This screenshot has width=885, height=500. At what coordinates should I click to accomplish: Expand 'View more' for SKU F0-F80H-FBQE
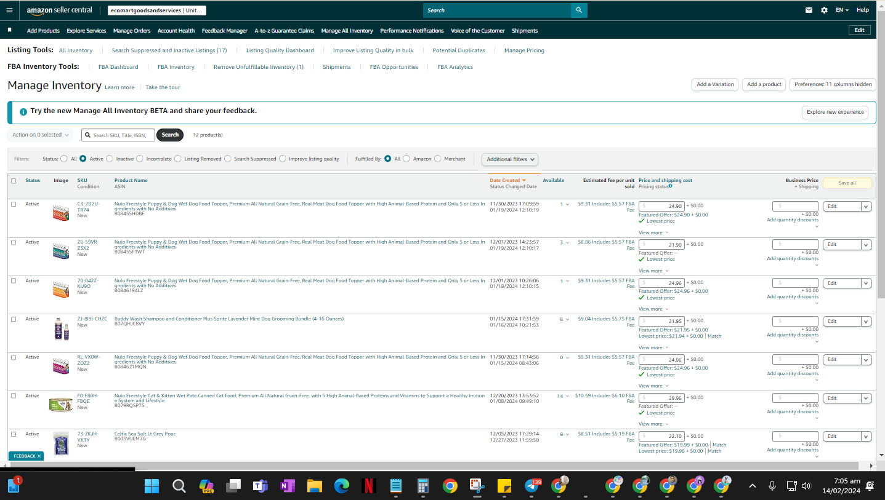pyautogui.click(x=653, y=424)
